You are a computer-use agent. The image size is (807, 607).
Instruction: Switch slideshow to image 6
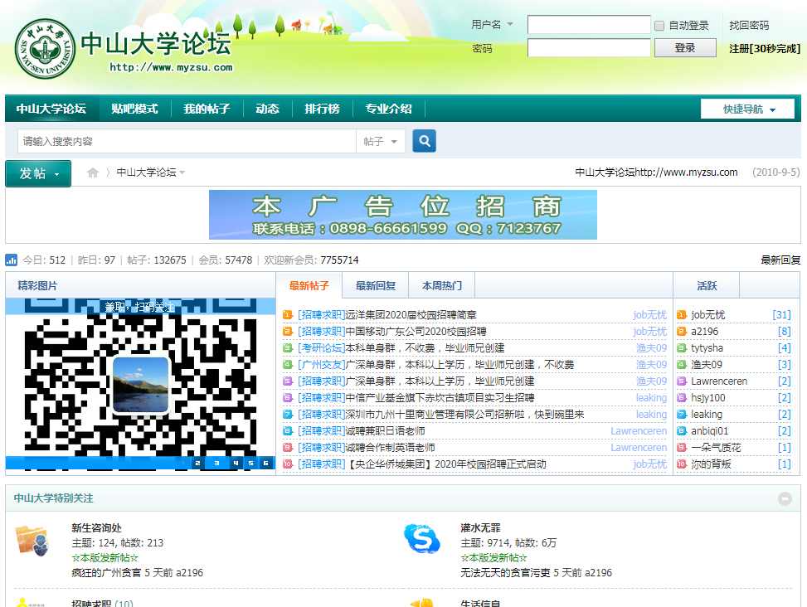click(266, 463)
